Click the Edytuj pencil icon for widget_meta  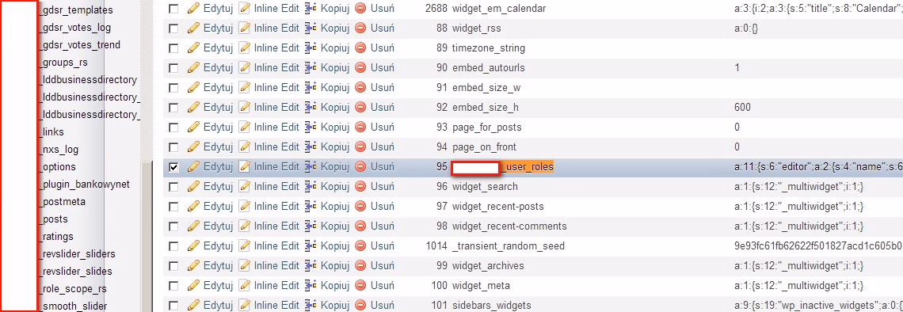coord(193,285)
